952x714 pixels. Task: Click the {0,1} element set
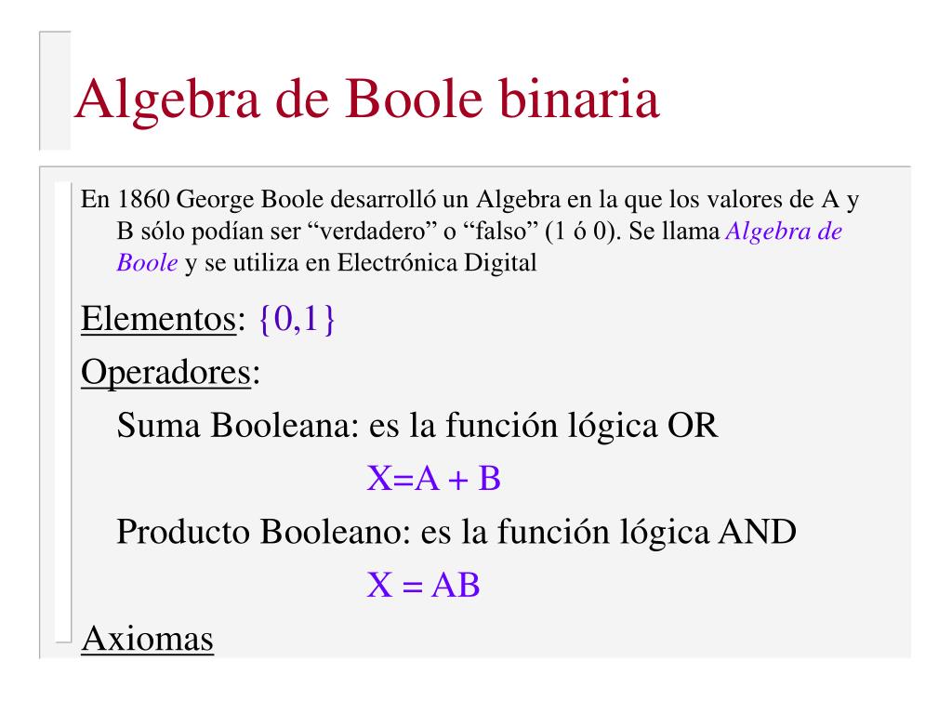pos(297,319)
